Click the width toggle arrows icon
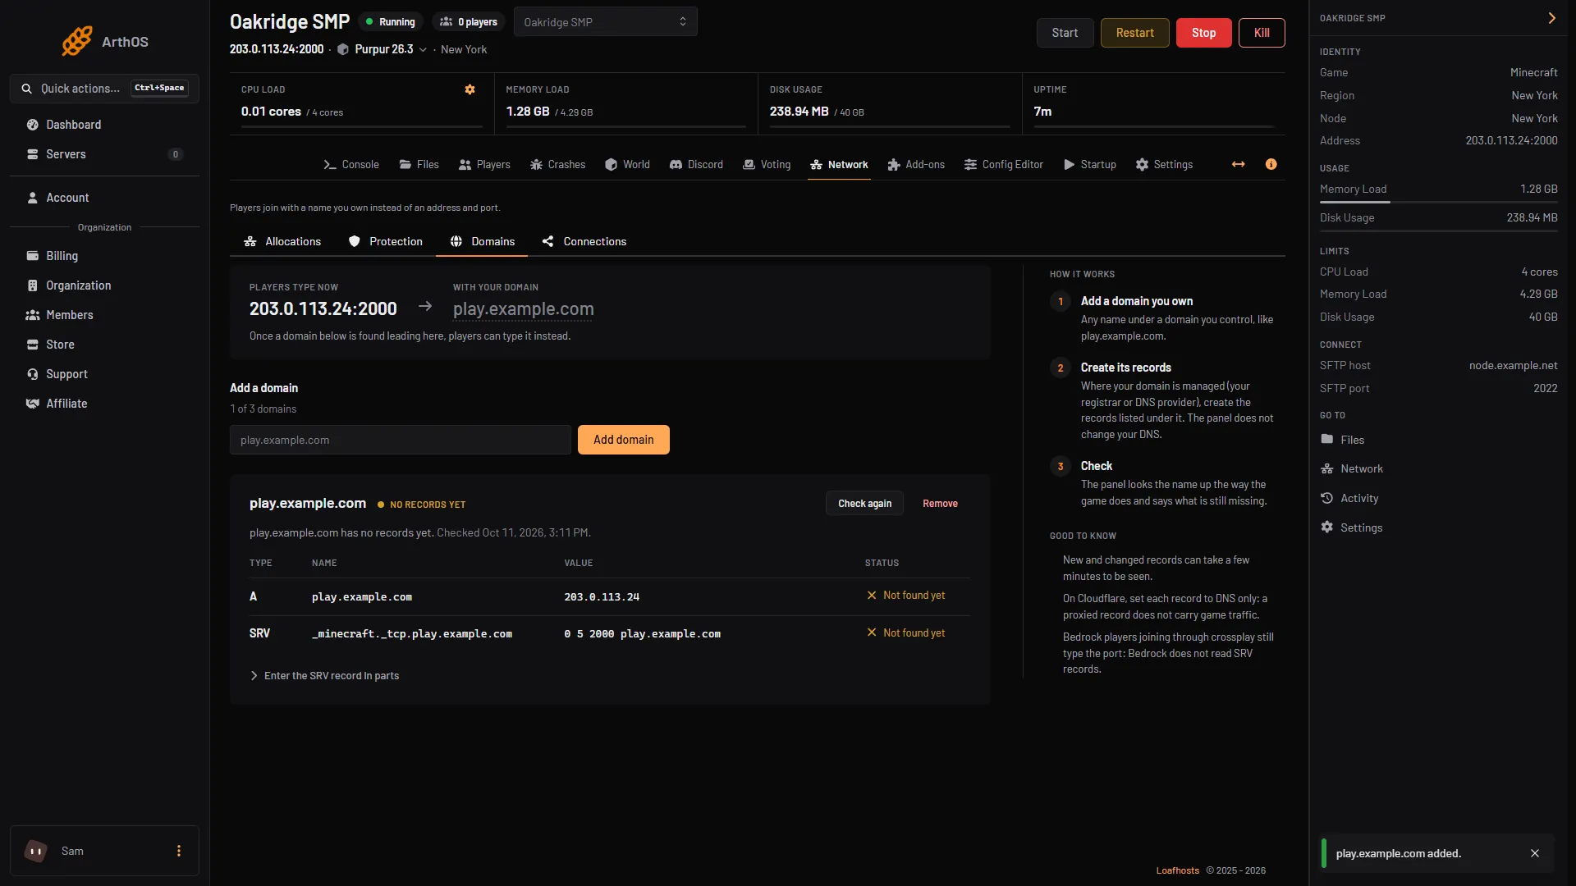Image resolution: width=1576 pixels, height=886 pixels. [1238, 165]
